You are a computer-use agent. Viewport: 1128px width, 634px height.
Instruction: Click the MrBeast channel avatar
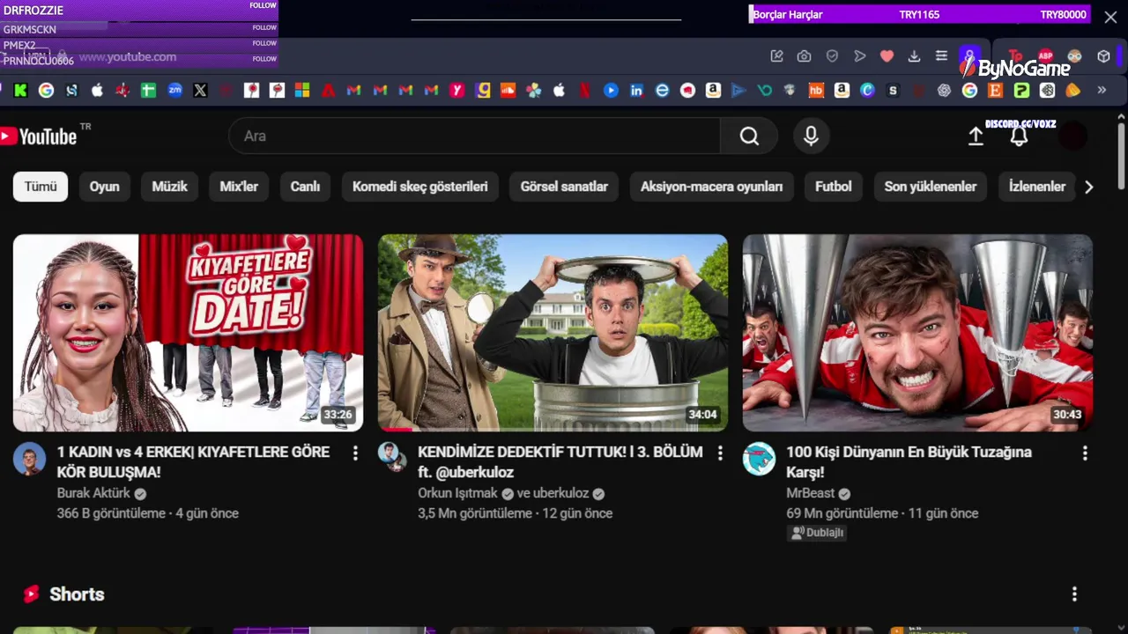pos(759,459)
